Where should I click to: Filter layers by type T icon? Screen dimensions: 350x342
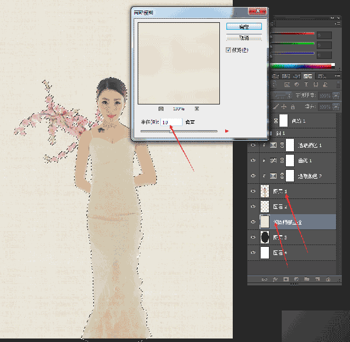click(x=306, y=85)
